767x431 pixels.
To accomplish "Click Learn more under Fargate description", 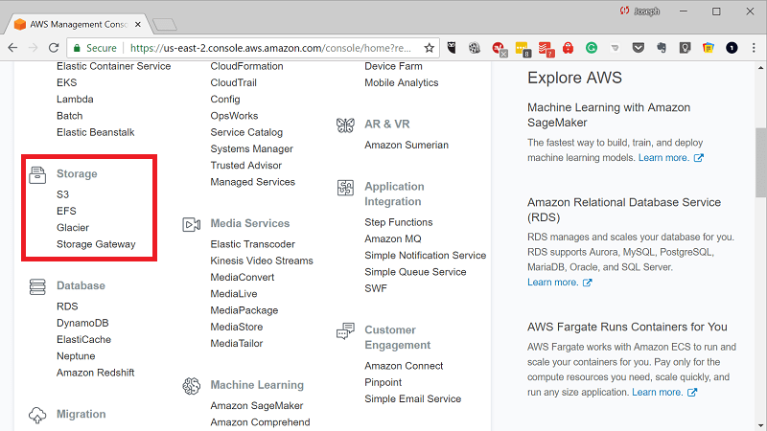I will tap(658, 393).
